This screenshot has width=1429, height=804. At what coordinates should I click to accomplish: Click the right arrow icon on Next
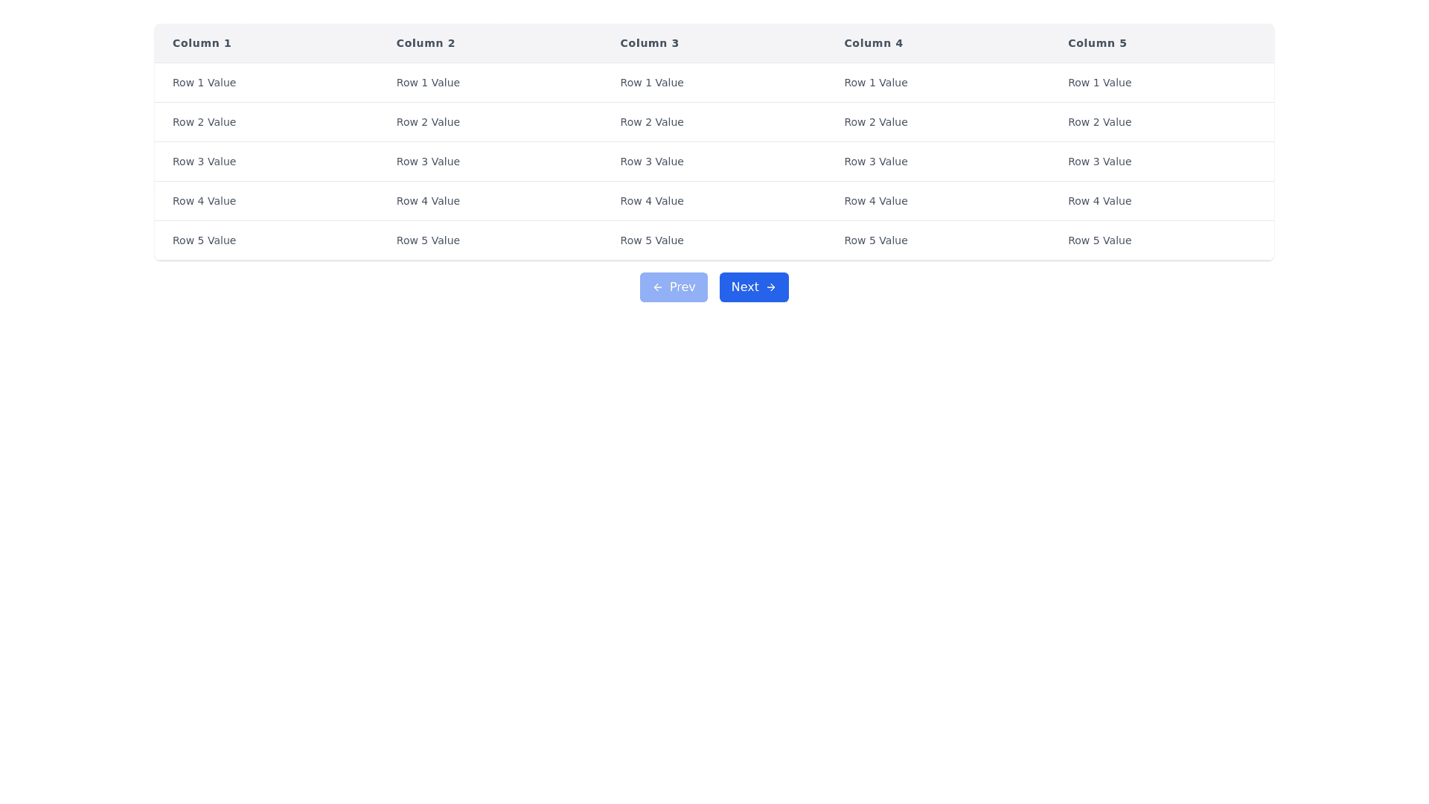tap(771, 287)
